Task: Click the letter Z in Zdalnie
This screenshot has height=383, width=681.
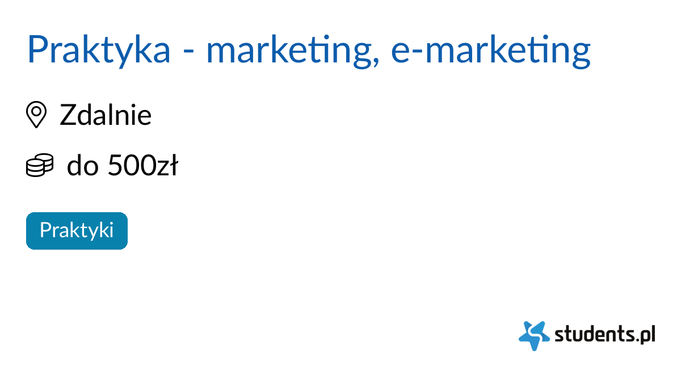Action: coord(67,115)
